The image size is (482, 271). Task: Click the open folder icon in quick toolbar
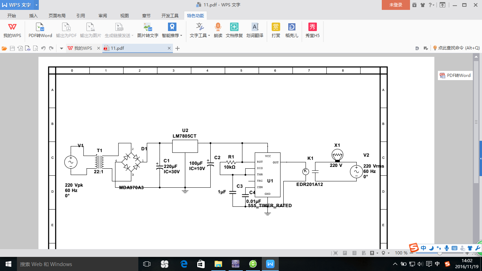(5, 48)
